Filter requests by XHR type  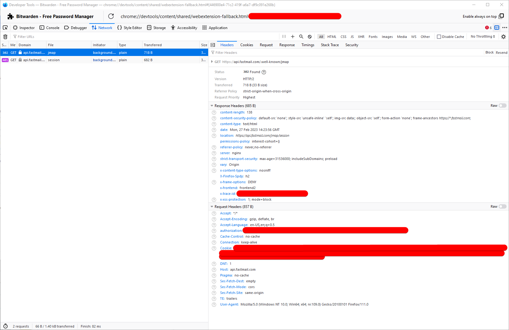(x=361, y=37)
